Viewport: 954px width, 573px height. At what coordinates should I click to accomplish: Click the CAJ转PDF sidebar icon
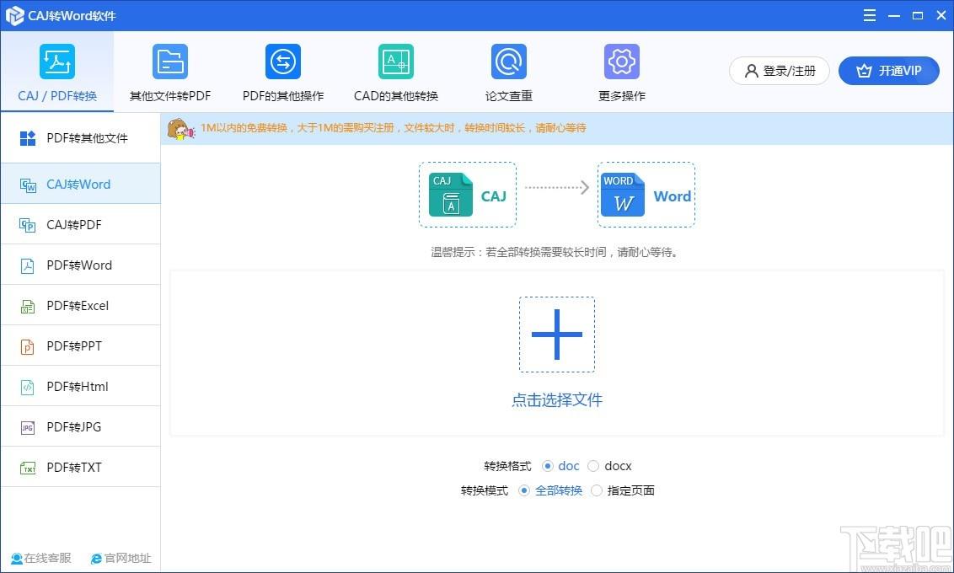27,225
